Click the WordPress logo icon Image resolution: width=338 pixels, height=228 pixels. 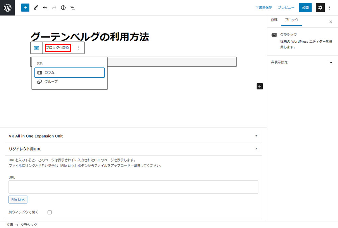tap(7, 7)
